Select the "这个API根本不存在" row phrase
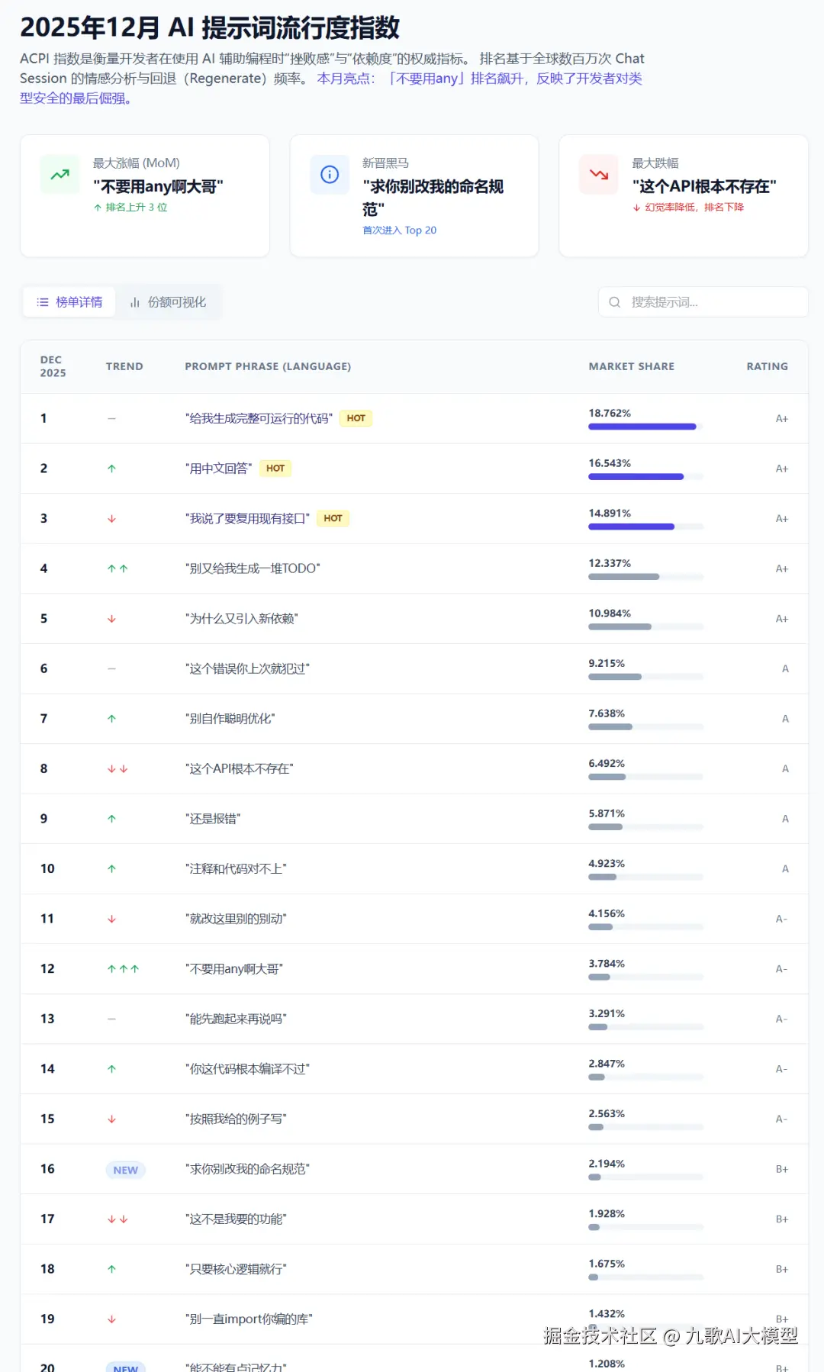 pos(240,769)
